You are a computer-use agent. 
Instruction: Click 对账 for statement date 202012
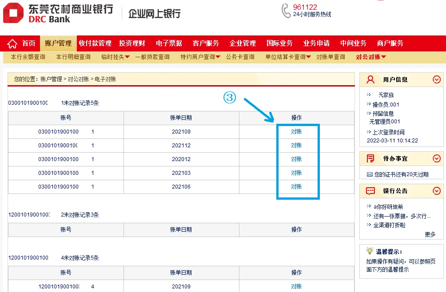296,159
